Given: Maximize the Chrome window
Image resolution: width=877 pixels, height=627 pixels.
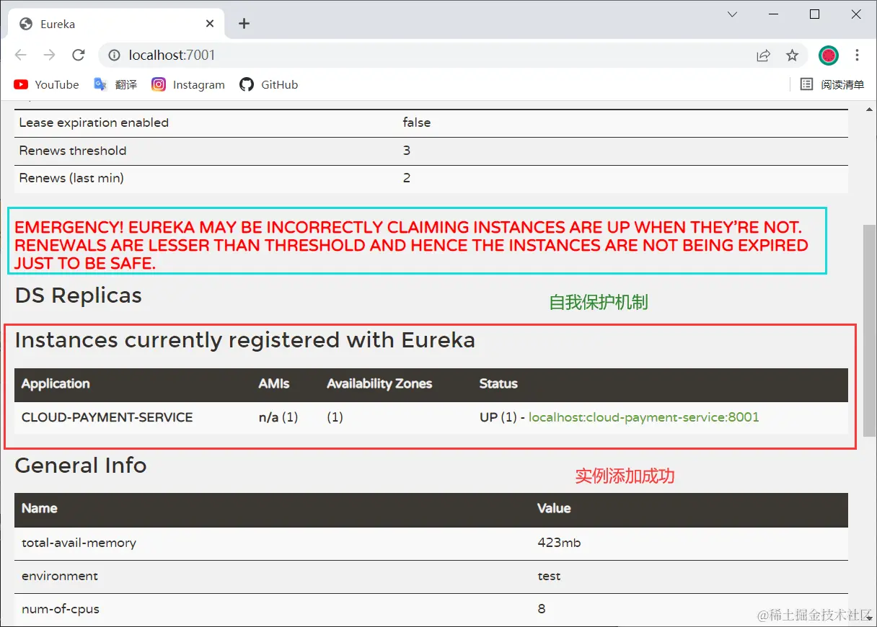Looking at the screenshot, I should coord(814,14).
